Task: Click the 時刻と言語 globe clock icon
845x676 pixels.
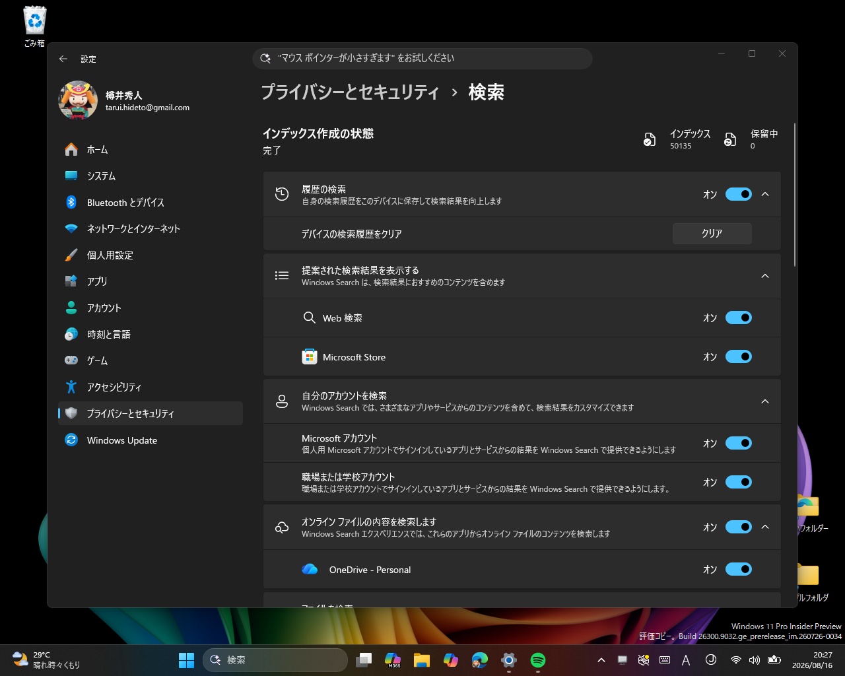Action: [71, 334]
